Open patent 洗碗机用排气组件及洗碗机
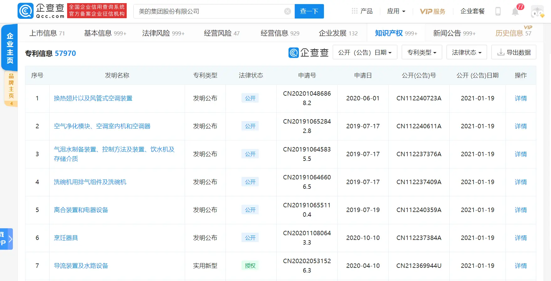The width and height of the screenshot is (551, 281). pyautogui.click(x=90, y=182)
